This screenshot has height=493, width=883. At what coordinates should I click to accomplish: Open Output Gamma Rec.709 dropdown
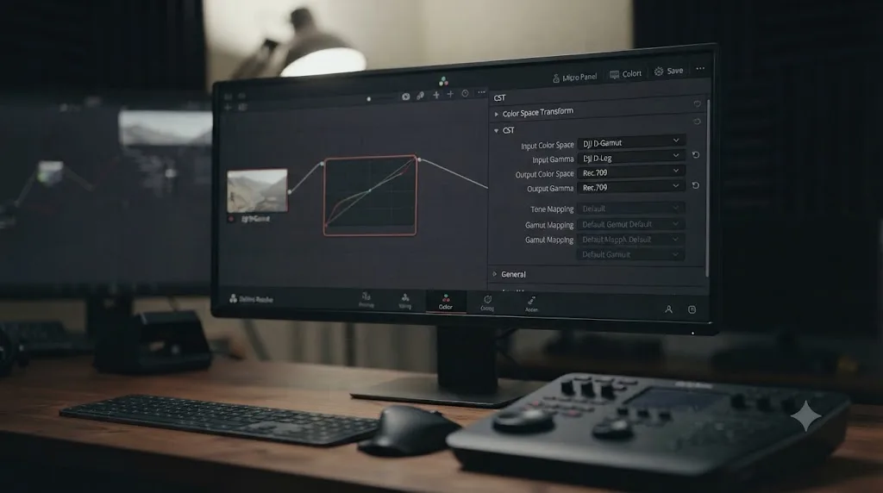pos(631,186)
